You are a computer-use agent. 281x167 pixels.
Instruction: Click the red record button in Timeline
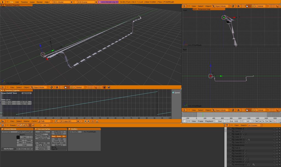click(x=275, y=121)
